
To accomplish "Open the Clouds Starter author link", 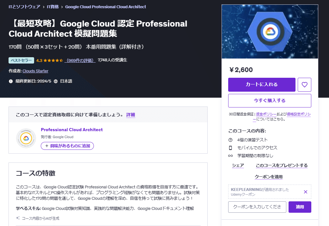I will pyautogui.click(x=35, y=71).
